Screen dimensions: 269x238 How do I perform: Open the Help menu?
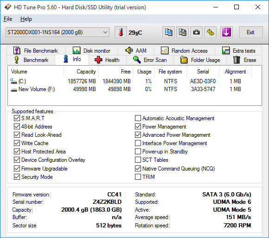(x=26, y=19)
